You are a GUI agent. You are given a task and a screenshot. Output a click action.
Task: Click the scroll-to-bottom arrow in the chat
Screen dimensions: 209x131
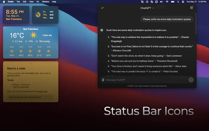pyautogui.click(x=147, y=71)
